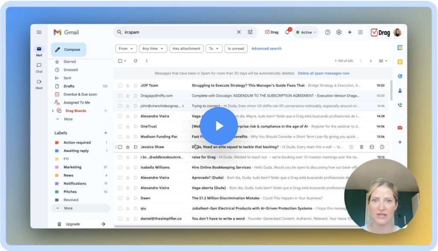
Task: Mark Jessica Shaw email as unread
Action: [372, 147]
